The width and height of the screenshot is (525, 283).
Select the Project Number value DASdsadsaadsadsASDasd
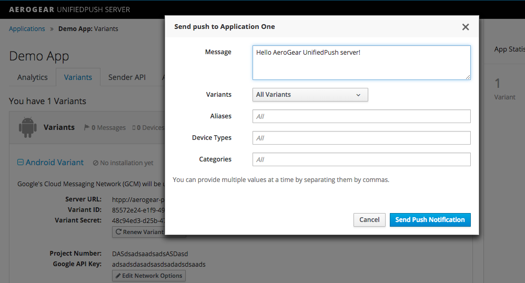tap(150, 254)
